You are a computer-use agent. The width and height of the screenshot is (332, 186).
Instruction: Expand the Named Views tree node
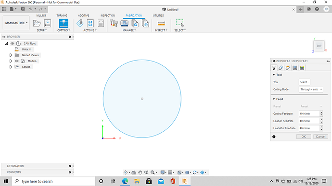pos(11,55)
